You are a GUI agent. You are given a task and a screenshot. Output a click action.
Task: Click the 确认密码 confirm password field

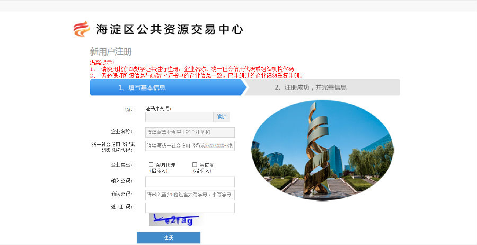click(x=190, y=194)
